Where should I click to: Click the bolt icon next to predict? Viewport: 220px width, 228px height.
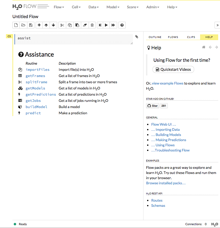tap(19, 113)
